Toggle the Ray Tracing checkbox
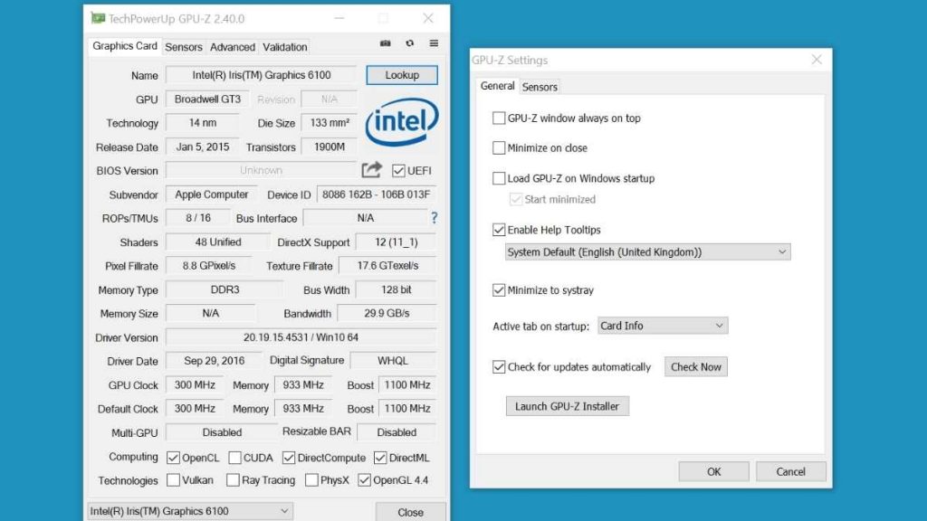 point(233,480)
